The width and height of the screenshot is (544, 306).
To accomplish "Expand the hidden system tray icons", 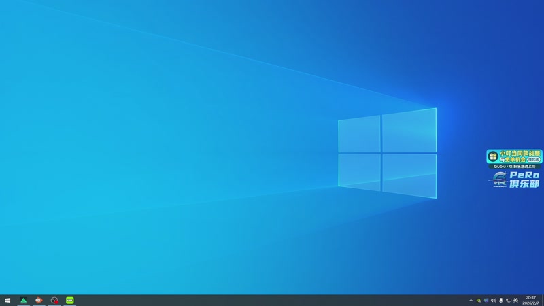I will 471,301.
